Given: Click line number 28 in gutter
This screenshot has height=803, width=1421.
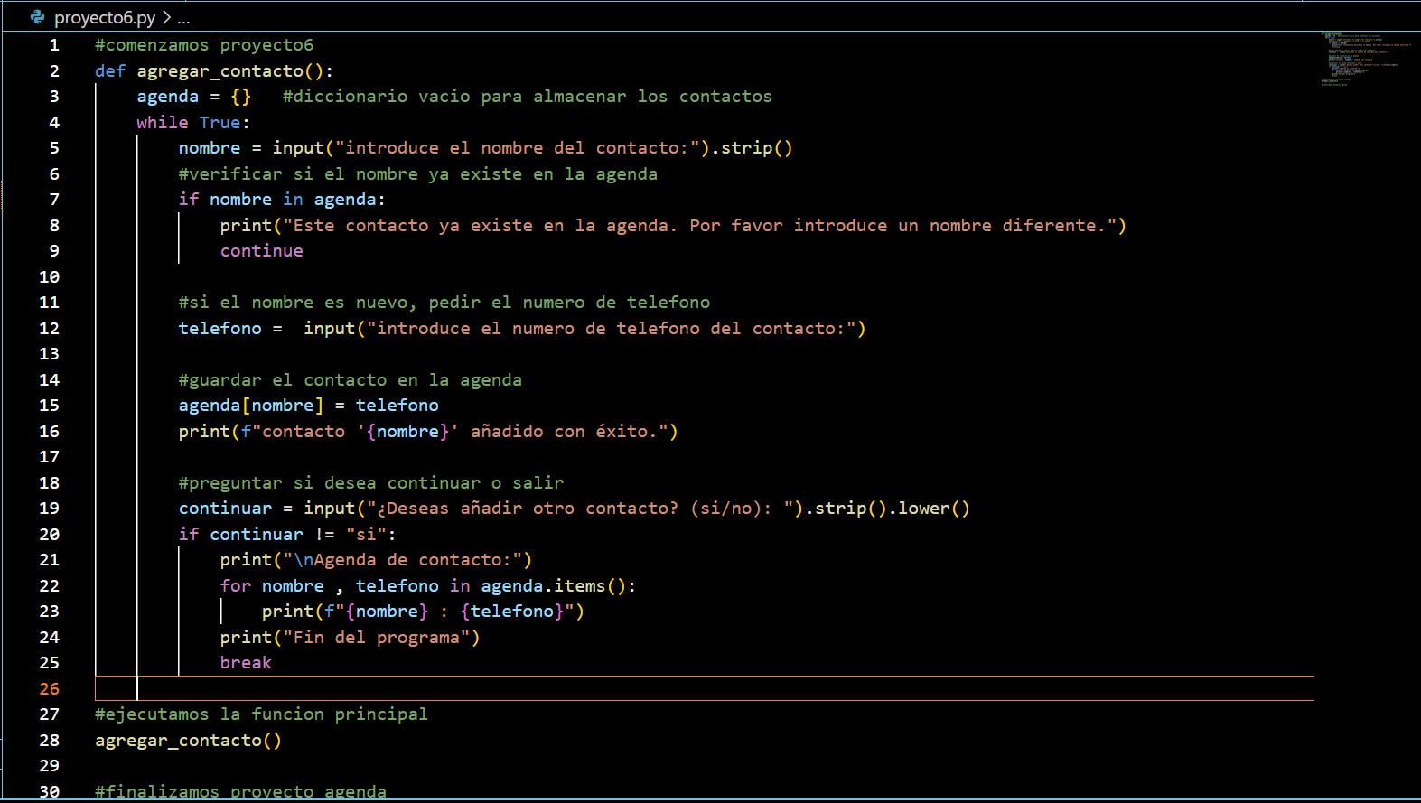Looking at the screenshot, I should 49,741.
